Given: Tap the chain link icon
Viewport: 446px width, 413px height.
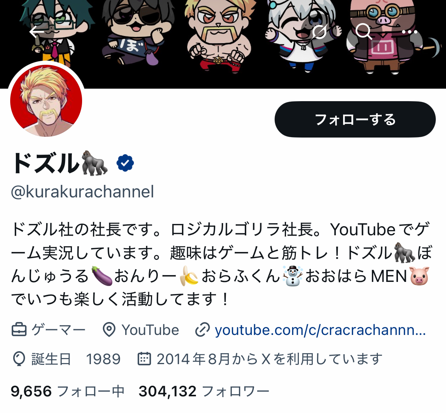Looking at the screenshot, I should coord(202,330).
